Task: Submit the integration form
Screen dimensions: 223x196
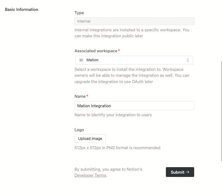Action: pos(180,172)
